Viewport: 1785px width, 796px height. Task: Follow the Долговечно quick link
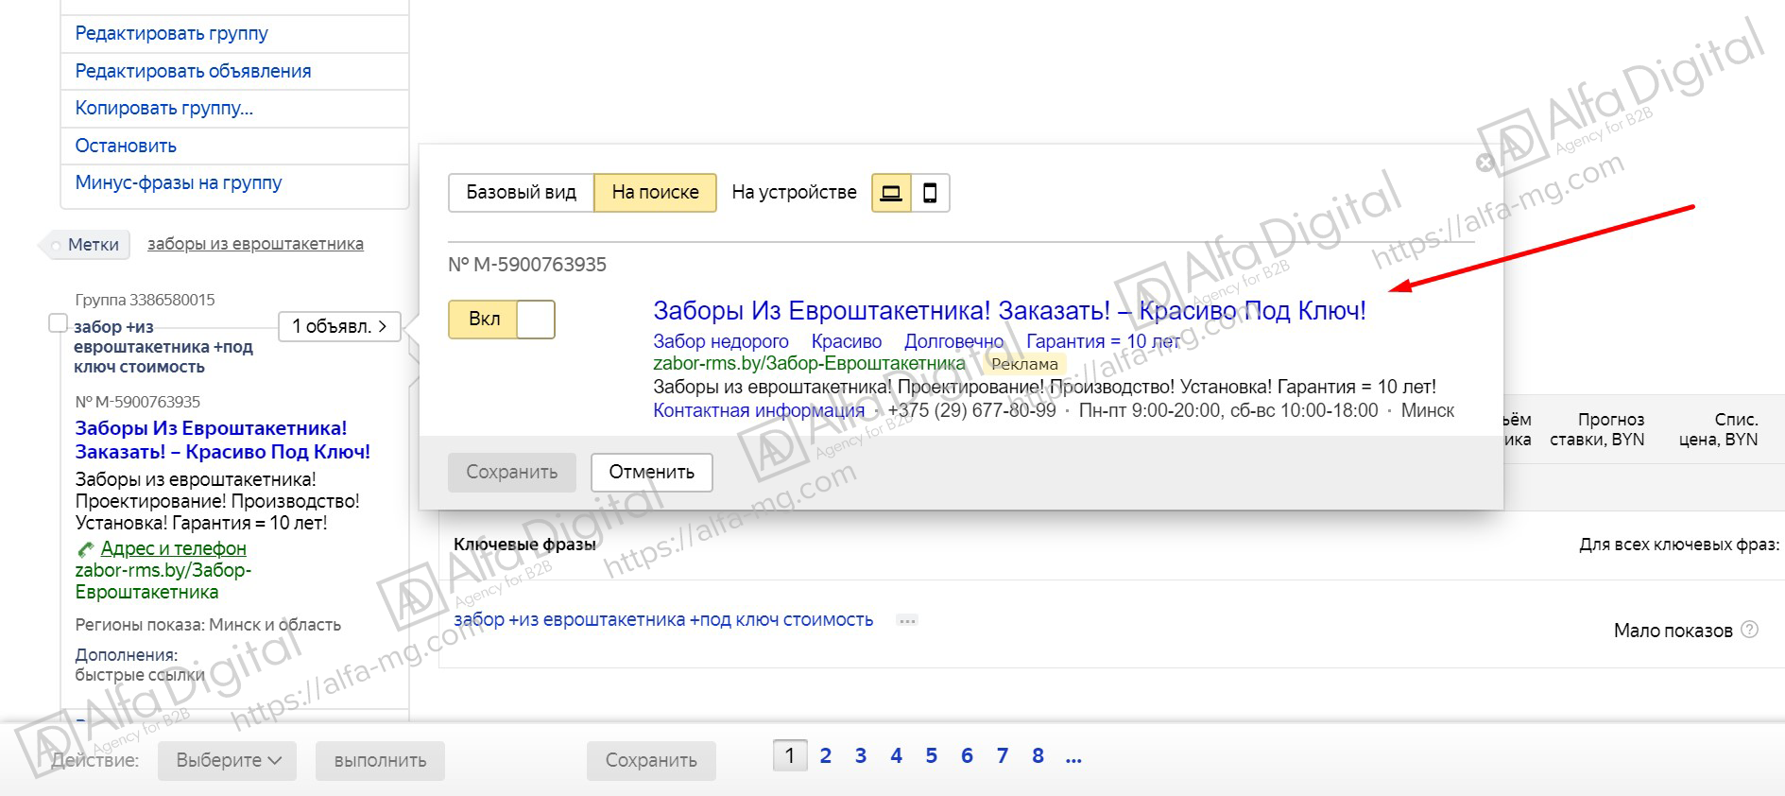pos(954,341)
